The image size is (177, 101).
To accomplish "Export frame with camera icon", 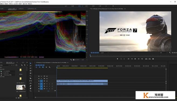I will tap(153, 59).
